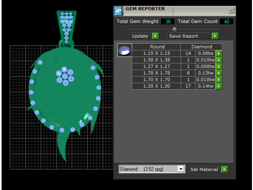Click the 0.08tw weight cell

[x=206, y=53]
